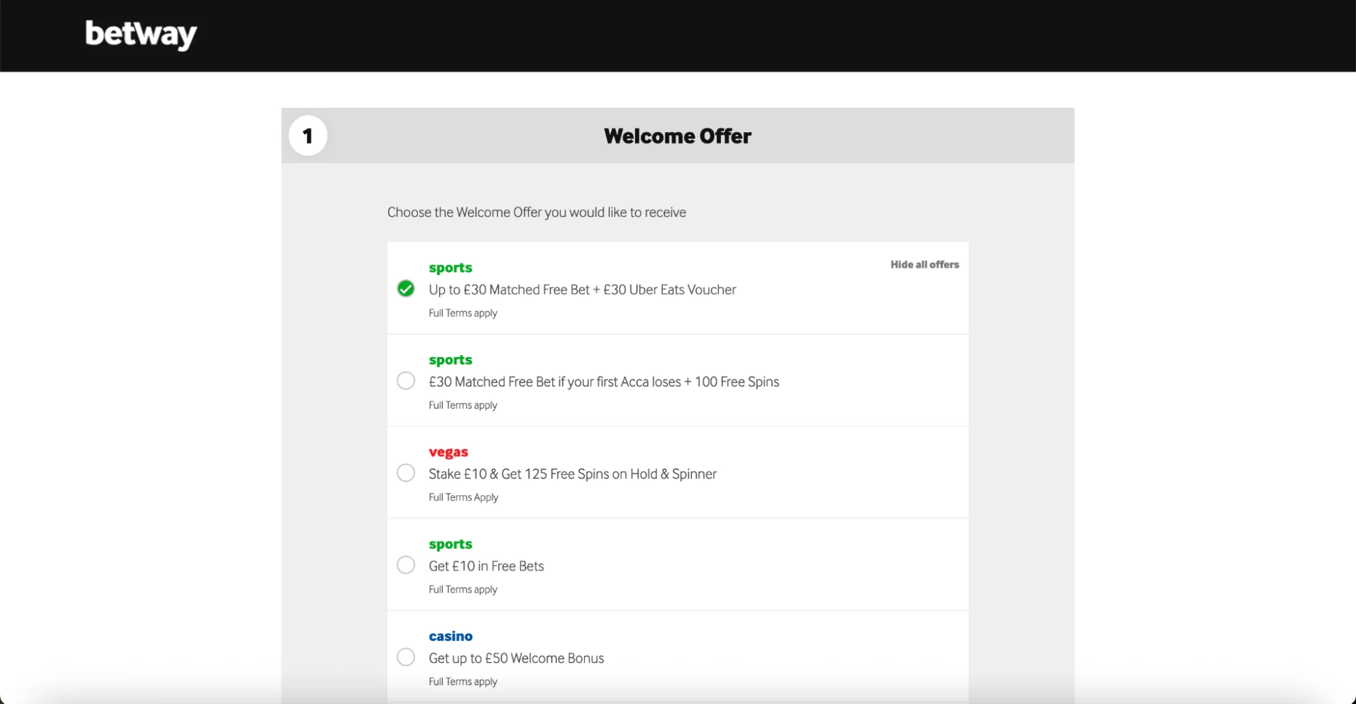View Full Terms under casino Welcome Bonus
1356x704 pixels.
pyautogui.click(x=463, y=682)
